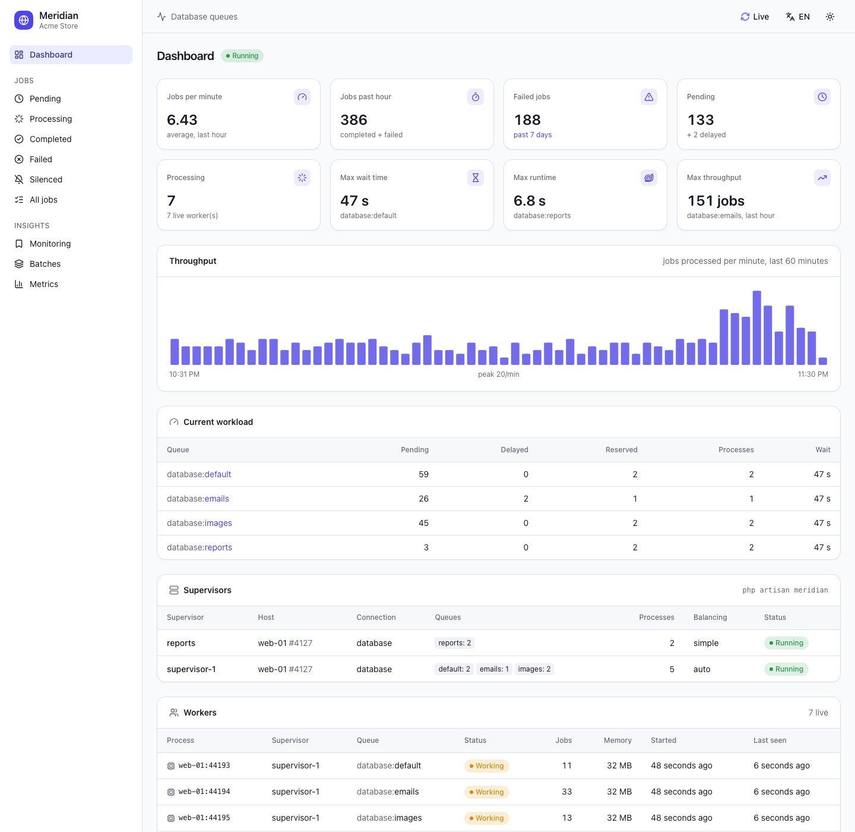Click the chip icon for worker web-01:44195
855x832 pixels.
pyautogui.click(x=171, y=818)
